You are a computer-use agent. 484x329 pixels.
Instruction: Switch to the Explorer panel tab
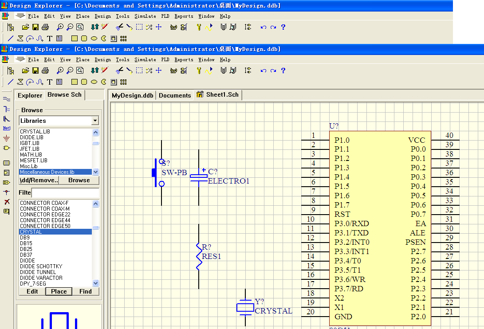(30, 95)
